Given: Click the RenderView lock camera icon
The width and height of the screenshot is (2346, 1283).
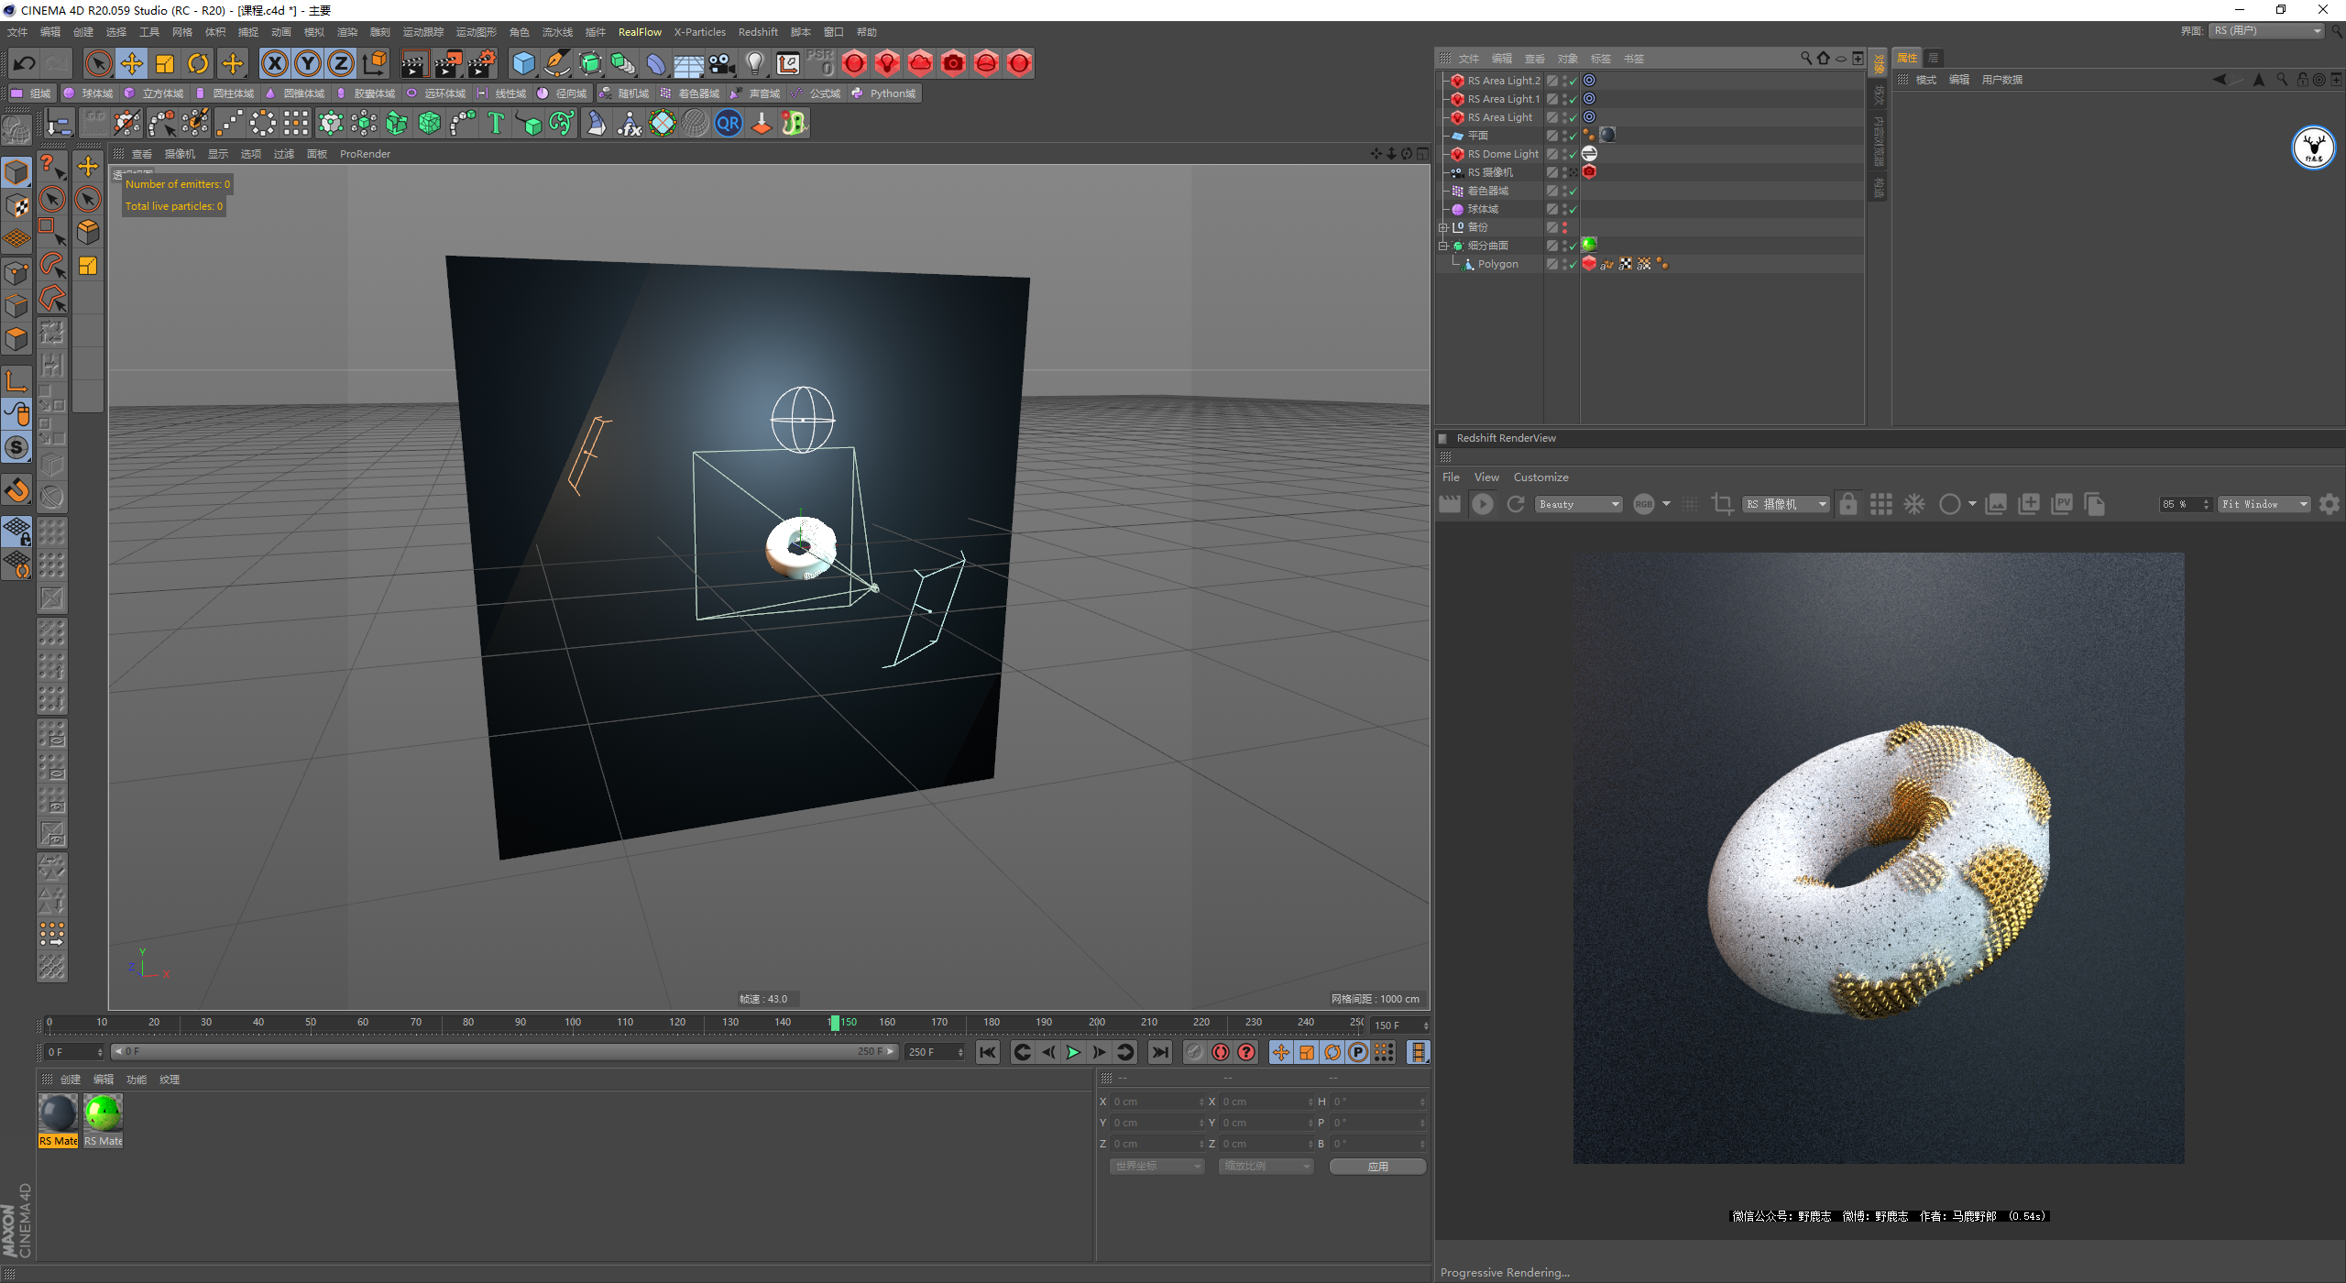Looking at the screenshot, I should (x=1847, y=504).
